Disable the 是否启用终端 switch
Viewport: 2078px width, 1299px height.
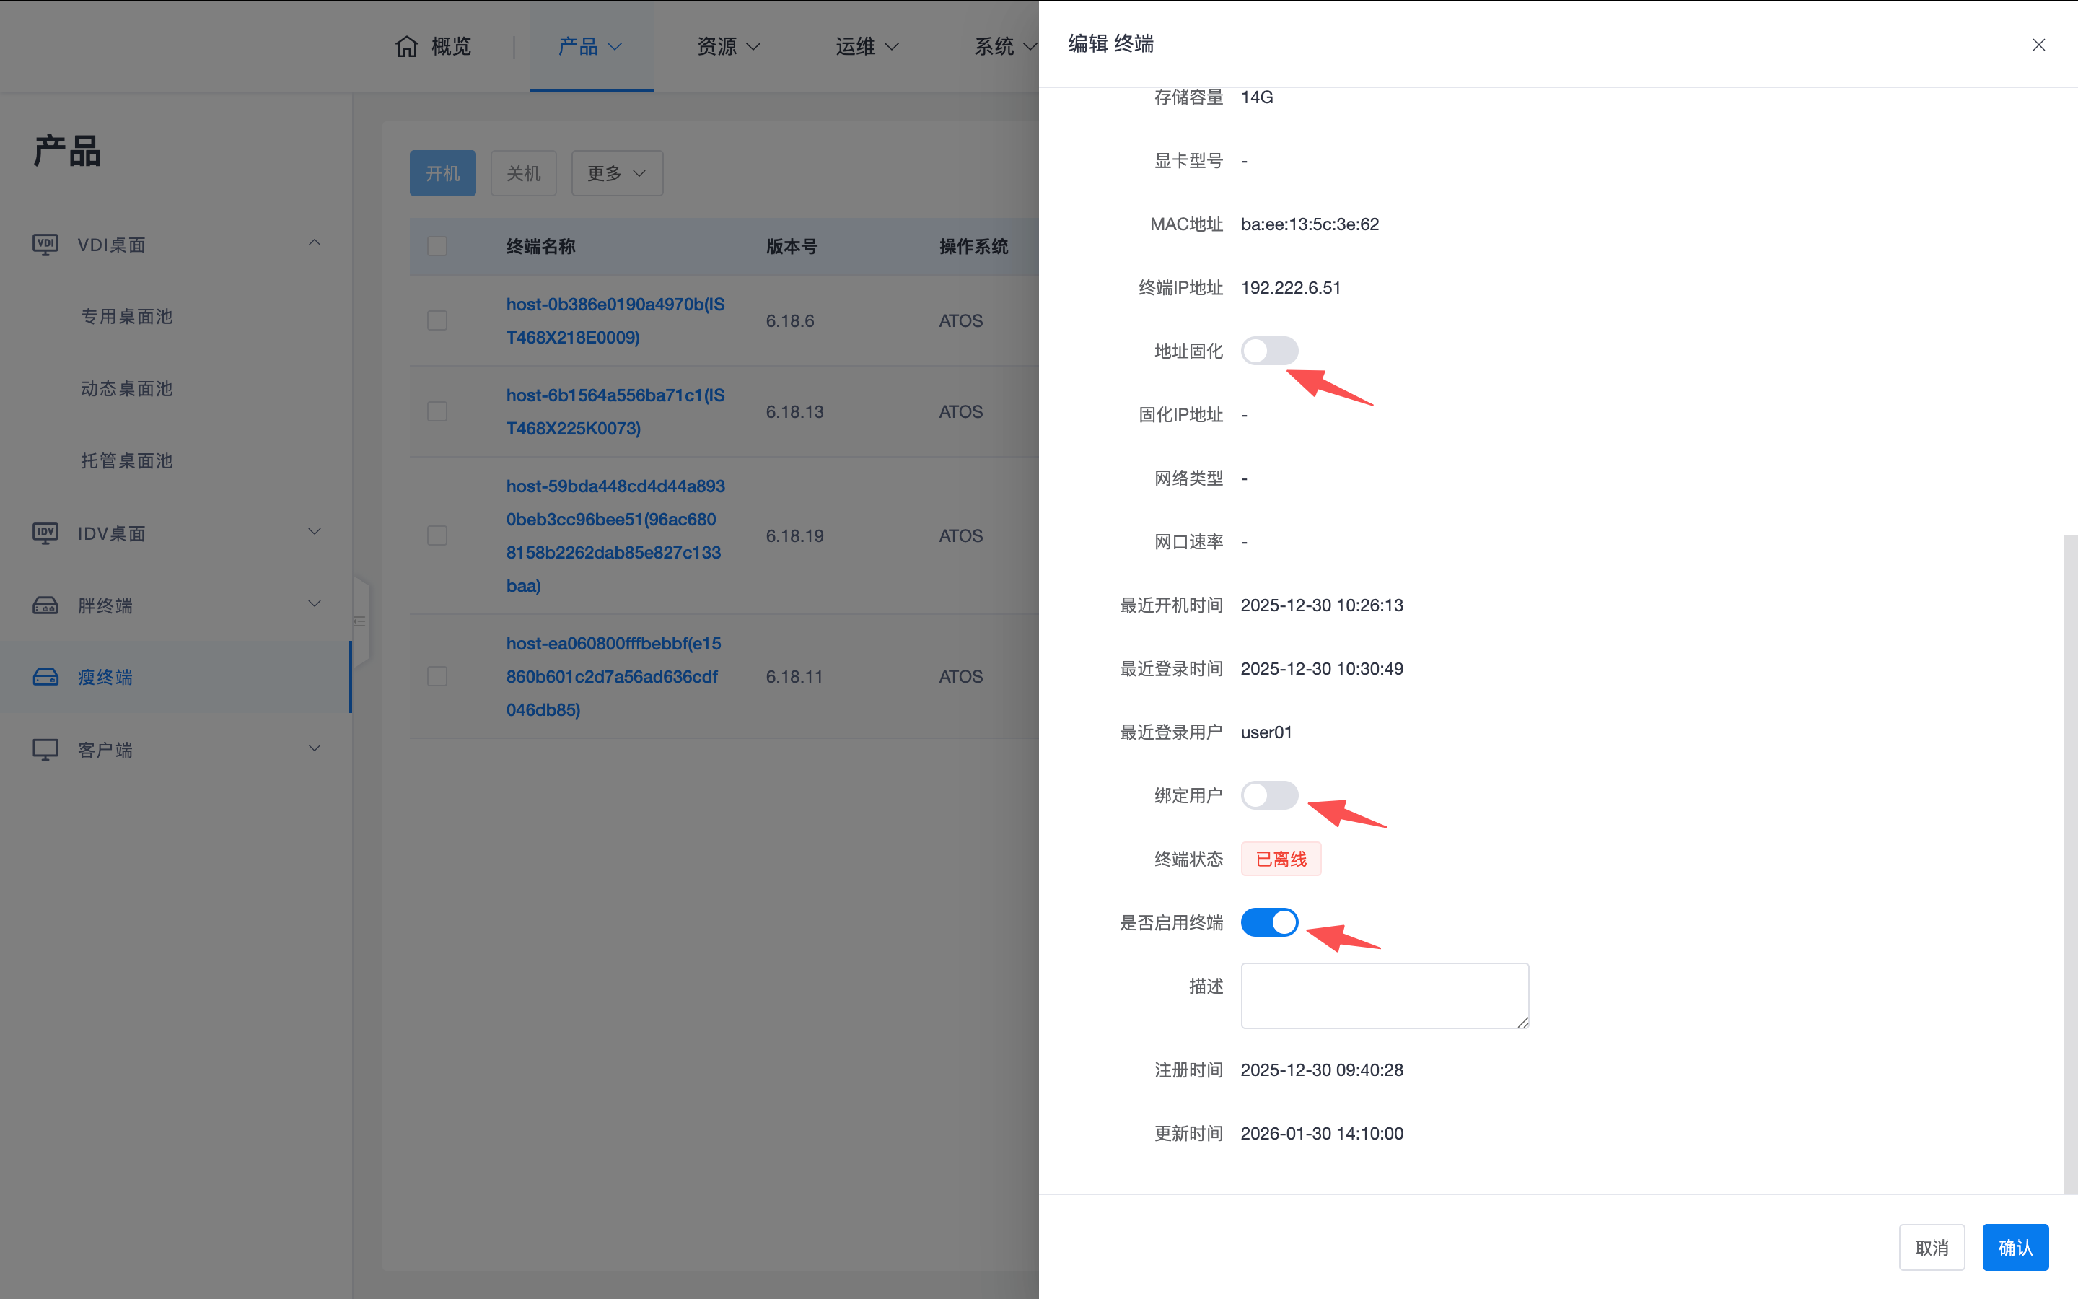pyautogui.click(x=1269, y=923)
